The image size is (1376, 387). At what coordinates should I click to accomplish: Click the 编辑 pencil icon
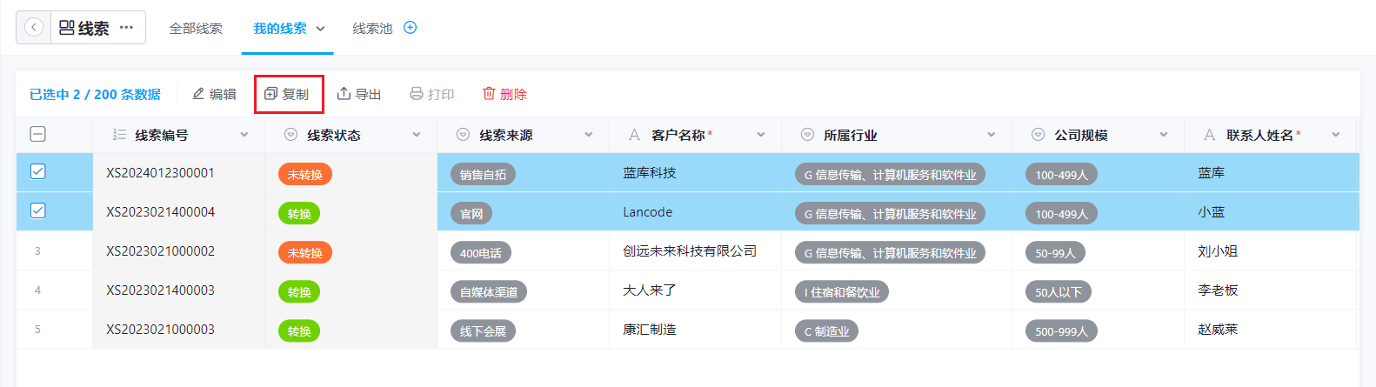point(198,94)
